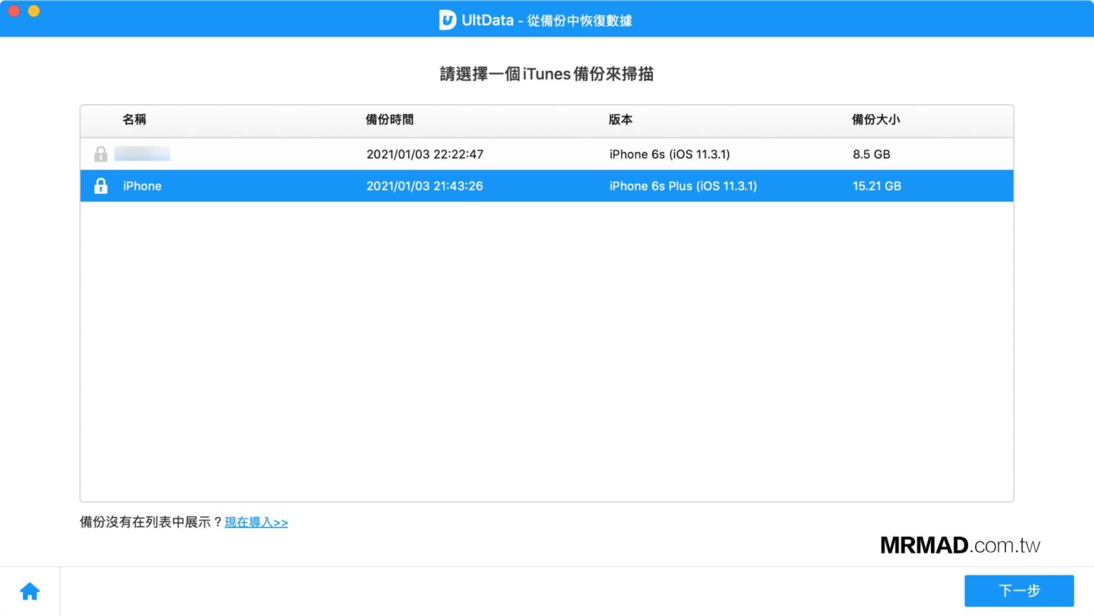Click the red close button
Screen dimensions: 1094x616
(12, 11)
